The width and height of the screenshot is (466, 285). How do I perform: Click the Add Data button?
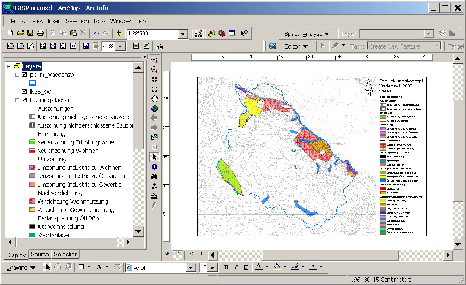[119, 33]
